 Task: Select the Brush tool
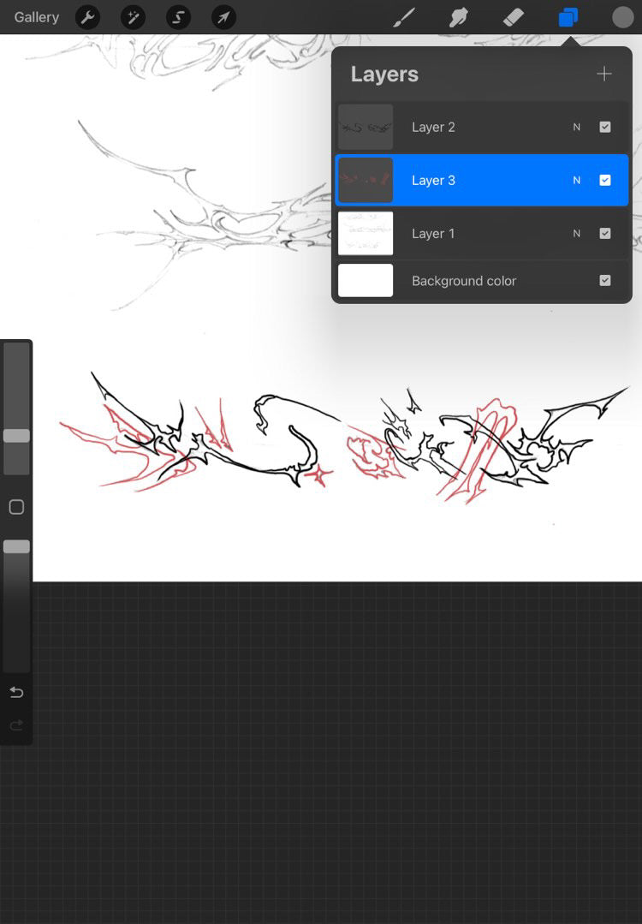point(404,17)
